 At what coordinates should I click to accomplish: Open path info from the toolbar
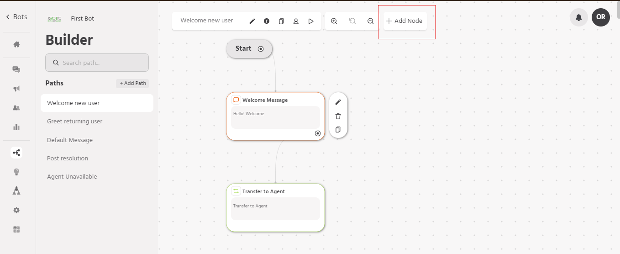click(x=267, y=21)
